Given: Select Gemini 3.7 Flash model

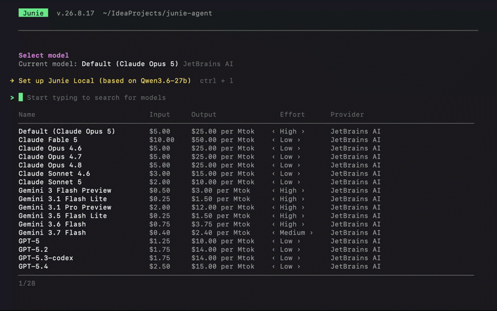Looking at the screenshot, I should 199,233.
